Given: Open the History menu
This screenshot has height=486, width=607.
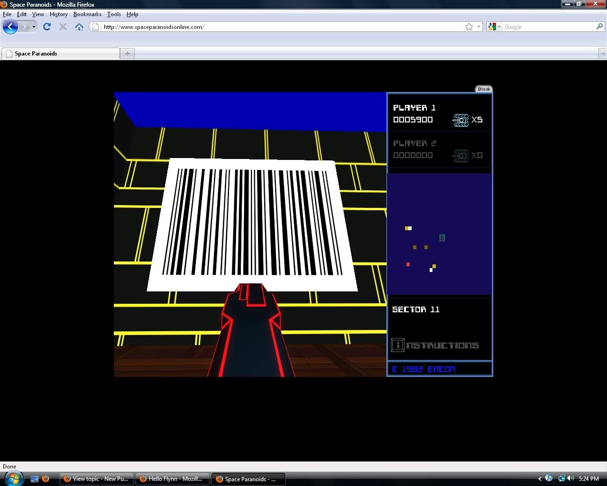Looking at the screenshot, I should [59, 14].
